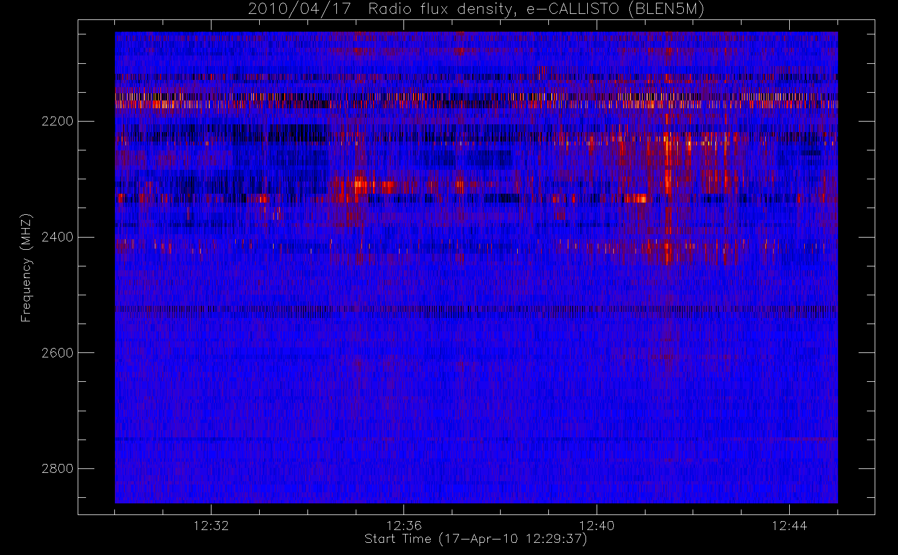
Task: Click the 12:32 time tick label
Action: point(211,526)
